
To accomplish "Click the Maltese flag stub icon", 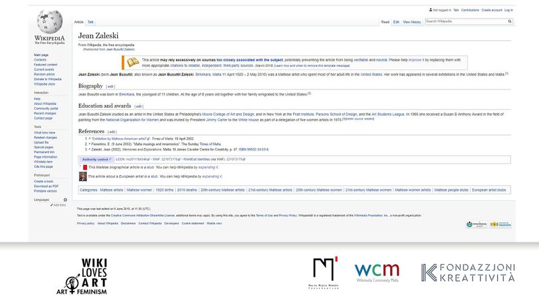I will (x=83, y=166).
